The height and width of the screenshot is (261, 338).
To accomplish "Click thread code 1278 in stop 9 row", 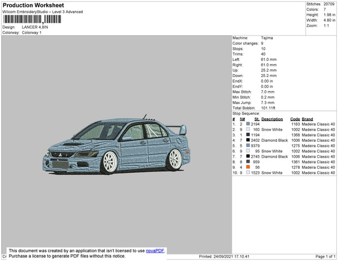I will (296, 167).
